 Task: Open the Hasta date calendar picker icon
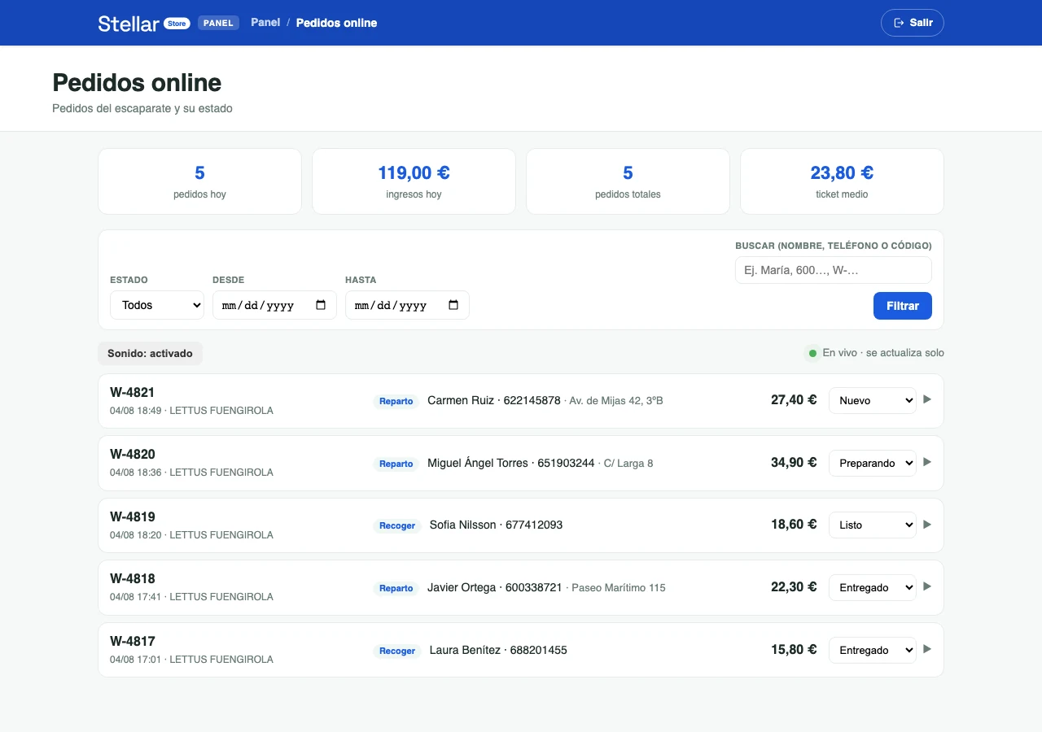(453, 305)
